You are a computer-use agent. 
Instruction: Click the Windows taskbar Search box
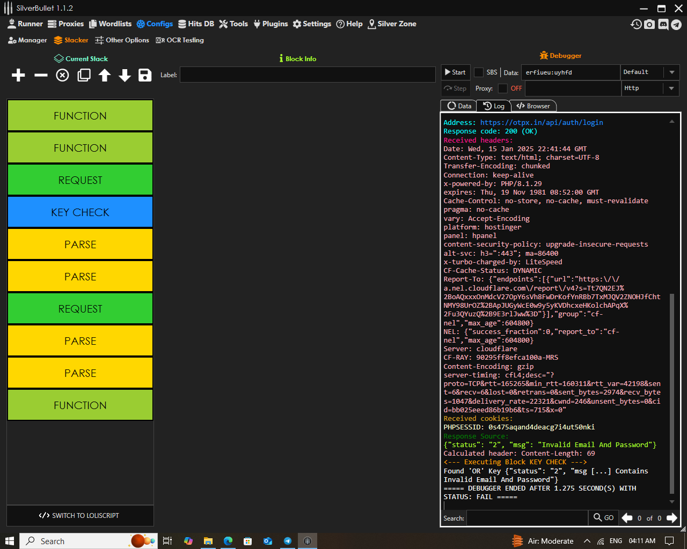pyautogui.click(x=89, y=541)
